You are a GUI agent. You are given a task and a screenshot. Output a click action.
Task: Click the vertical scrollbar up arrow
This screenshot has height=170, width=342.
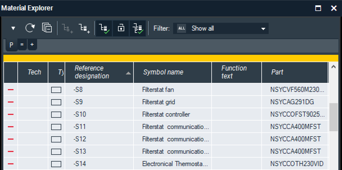334,67
